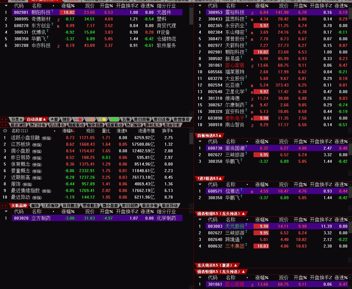Click the dot column marker in 名称(11) header
Viewport: 352px width, 289px height.
coord(55,131)
